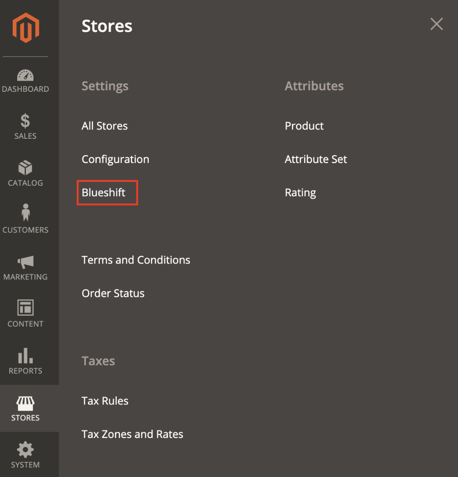Open the Catalog box icon
The width and height of the screenshot is (458, 477).
[x=25, y=168]
